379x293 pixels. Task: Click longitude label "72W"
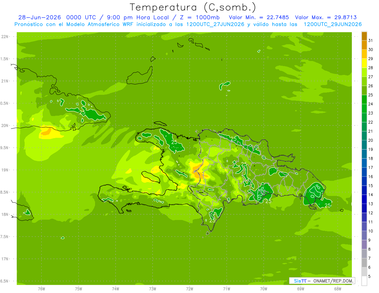point(189,289)
